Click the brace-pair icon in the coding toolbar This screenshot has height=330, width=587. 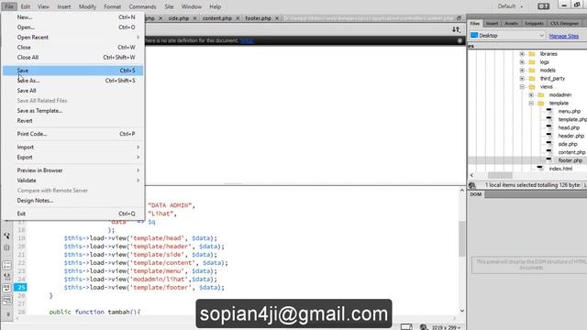[6, 247]
